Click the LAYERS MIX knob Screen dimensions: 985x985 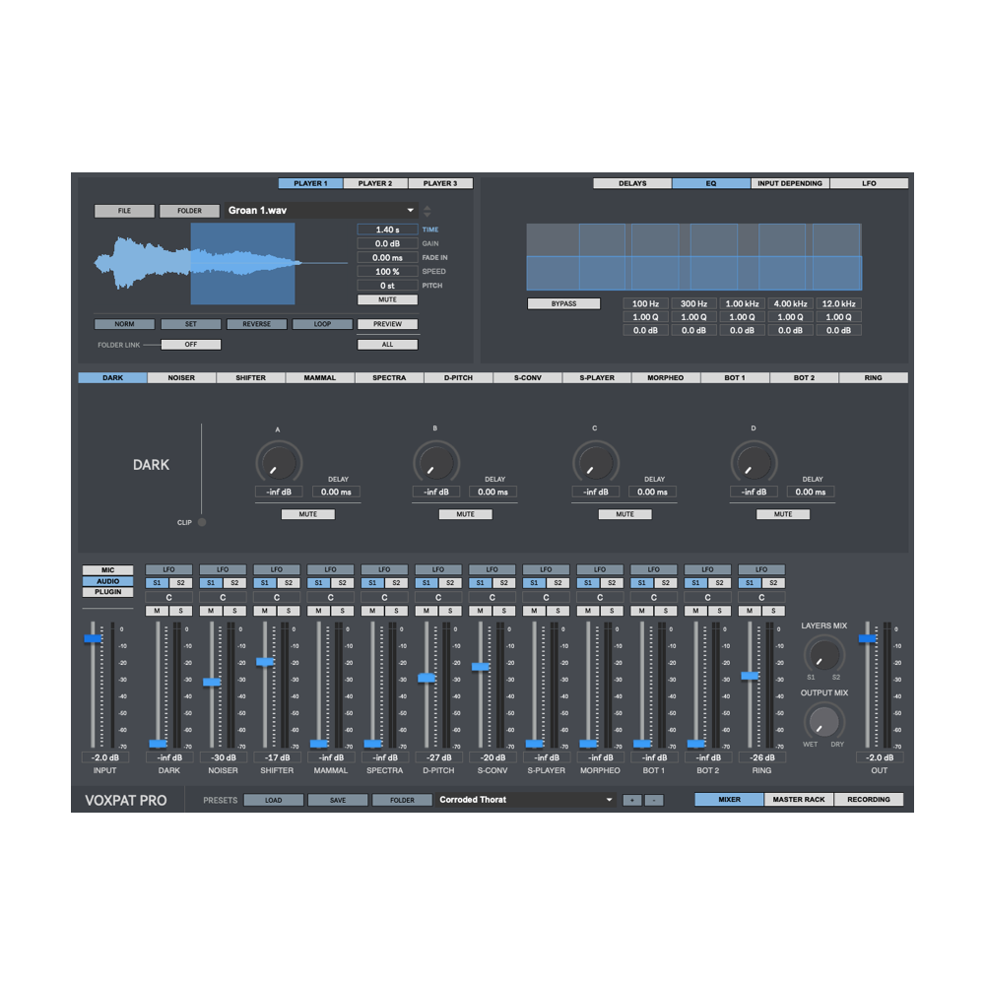pyautogui.click(x=824, y=655)
